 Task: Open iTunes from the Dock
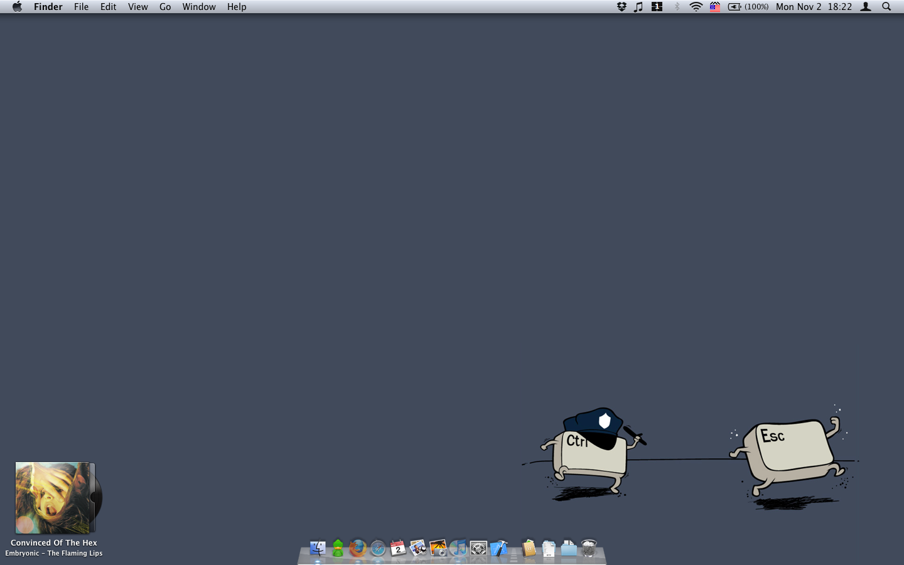pyautogui.click(x=458, y=548)
